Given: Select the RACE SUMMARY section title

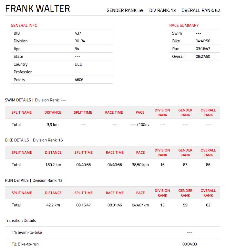Looking at the screenshot, I should tap(184, 25).
